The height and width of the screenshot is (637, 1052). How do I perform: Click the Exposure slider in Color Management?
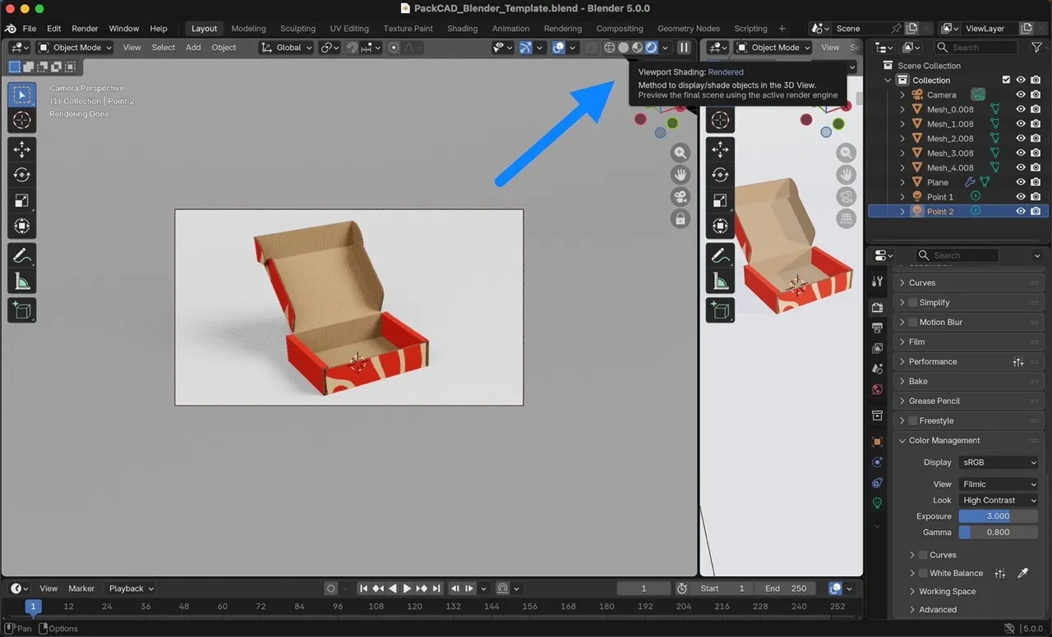click(998, 516)
